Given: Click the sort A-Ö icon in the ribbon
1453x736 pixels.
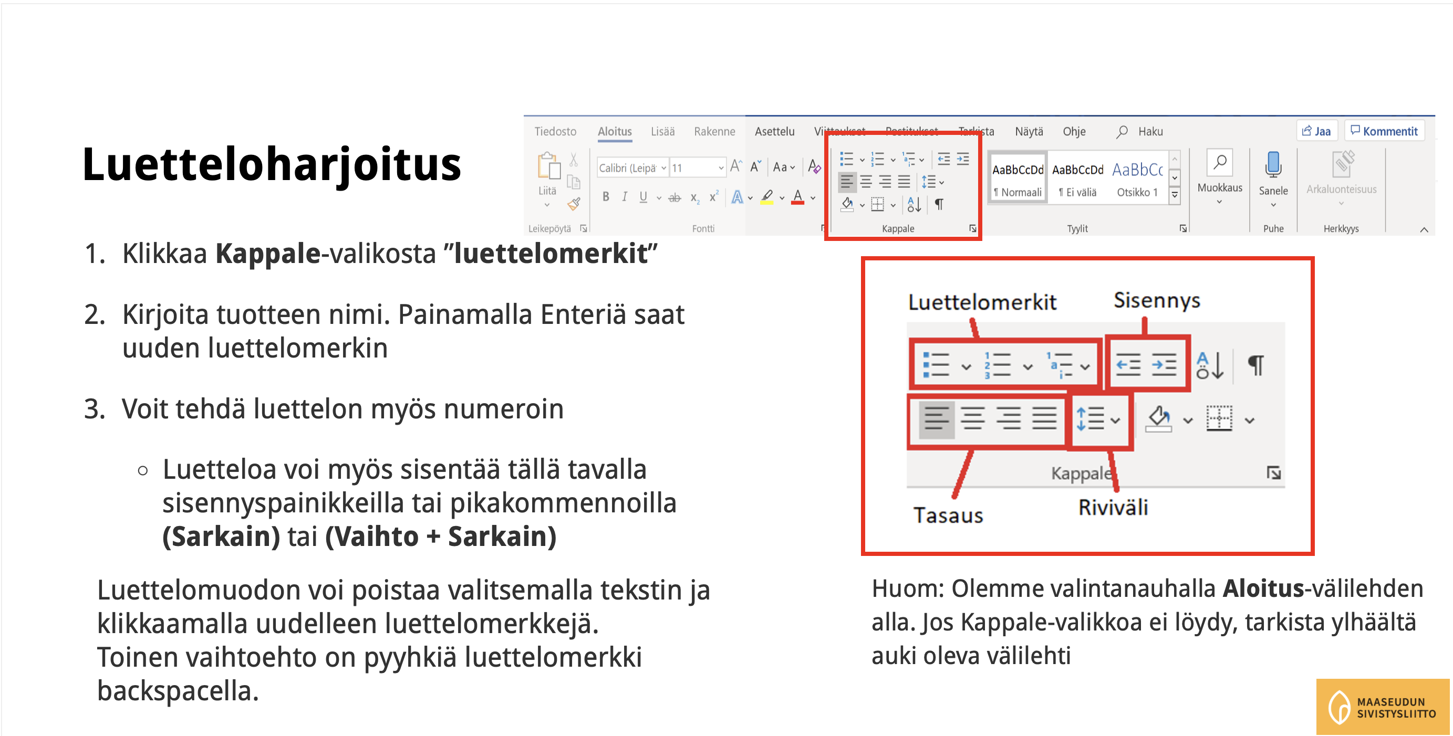Looking at the screenshot, I should 915,205.
